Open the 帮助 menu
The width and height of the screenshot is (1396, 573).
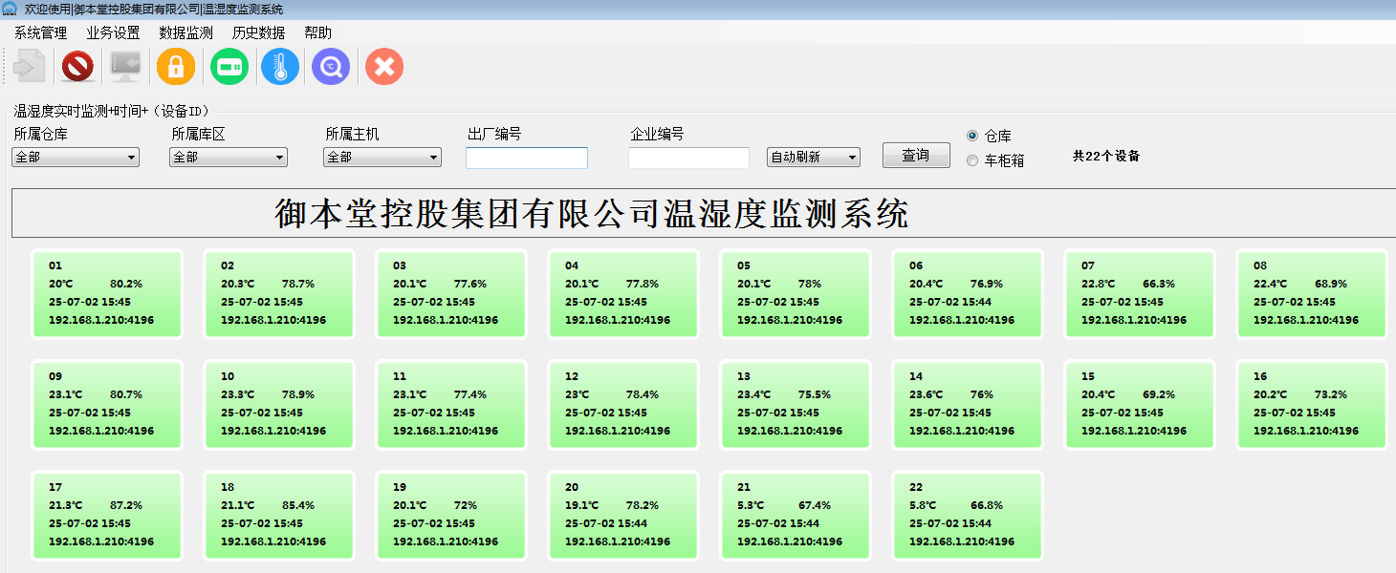pos(317,32)
